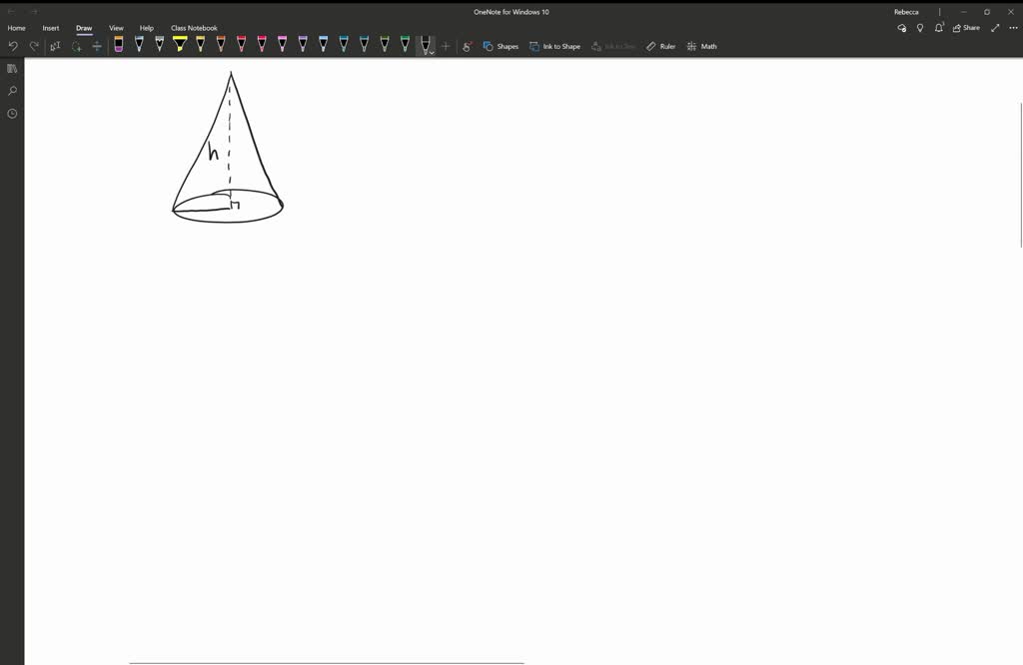Add a new pen with plus button
Screen dimensions: 1023x665
[446, 46]
